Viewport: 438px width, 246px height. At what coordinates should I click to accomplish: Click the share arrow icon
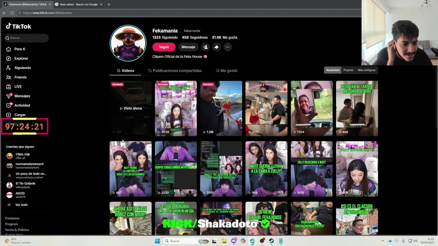pyautogui.click(x=216, y=47)
